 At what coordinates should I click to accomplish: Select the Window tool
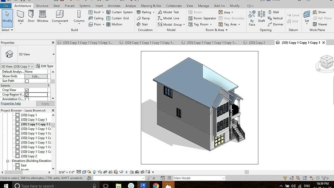(43, 17)
